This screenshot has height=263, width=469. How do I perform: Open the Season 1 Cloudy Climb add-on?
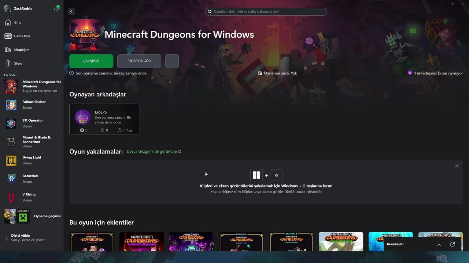pos(241,241)
